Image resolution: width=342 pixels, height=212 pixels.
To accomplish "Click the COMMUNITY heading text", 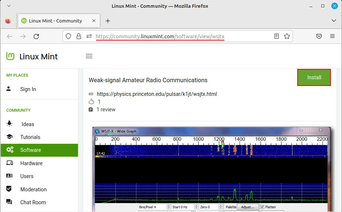I will coord(18,110).
